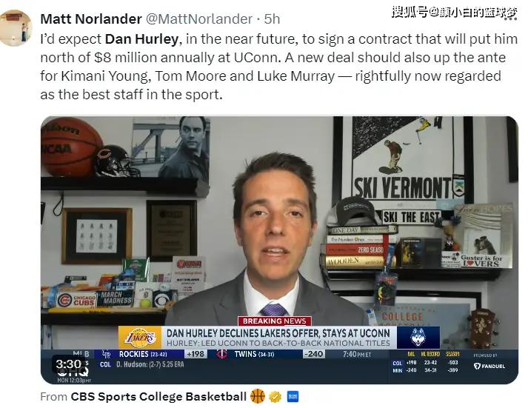Click the Twins logo in score ticker
The width and height of the screenshot is (528, 408).
[x=222, y=354]
